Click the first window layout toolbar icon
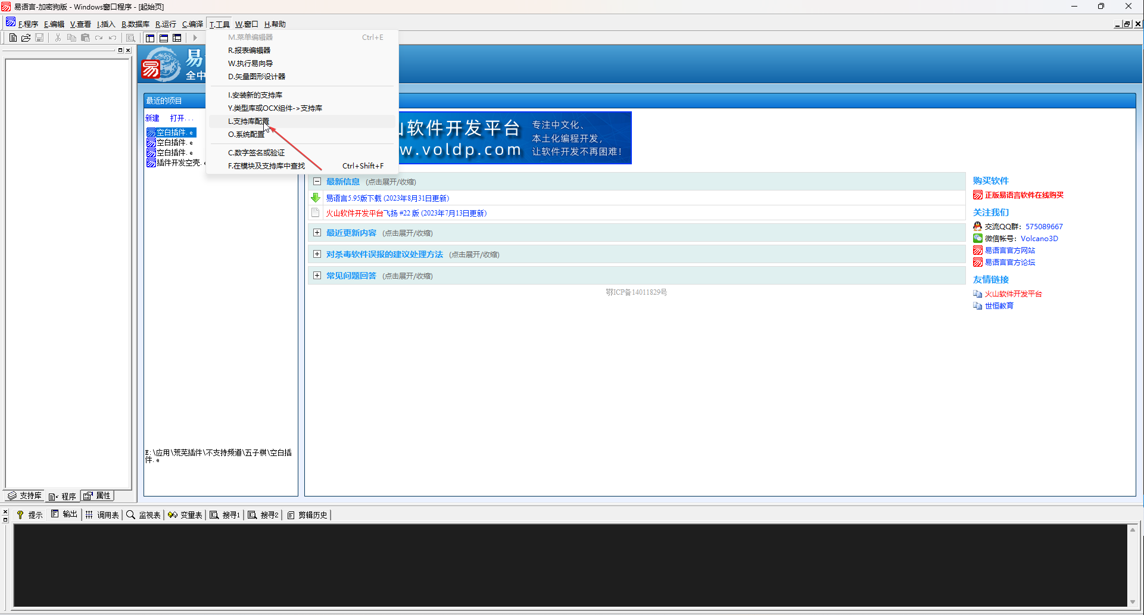This screenshot has width=1144, height=615. click(150, 38)
